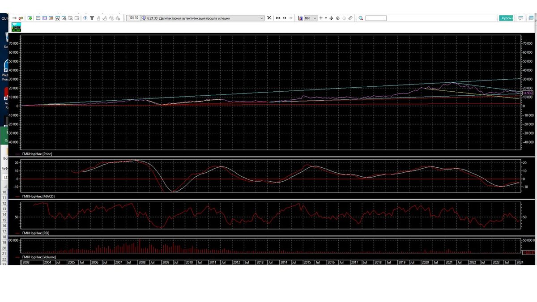Expand the system message dropdown arrow
This screenshot has height=302, width=537.
click(x=262, y=18)
